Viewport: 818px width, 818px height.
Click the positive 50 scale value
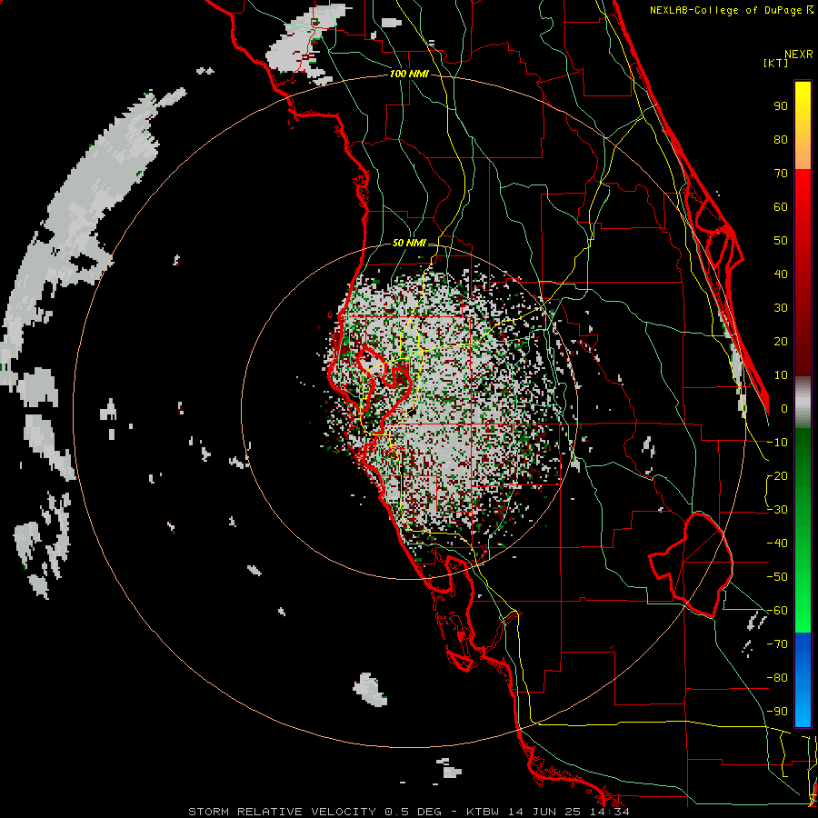[x=781, y=241]
